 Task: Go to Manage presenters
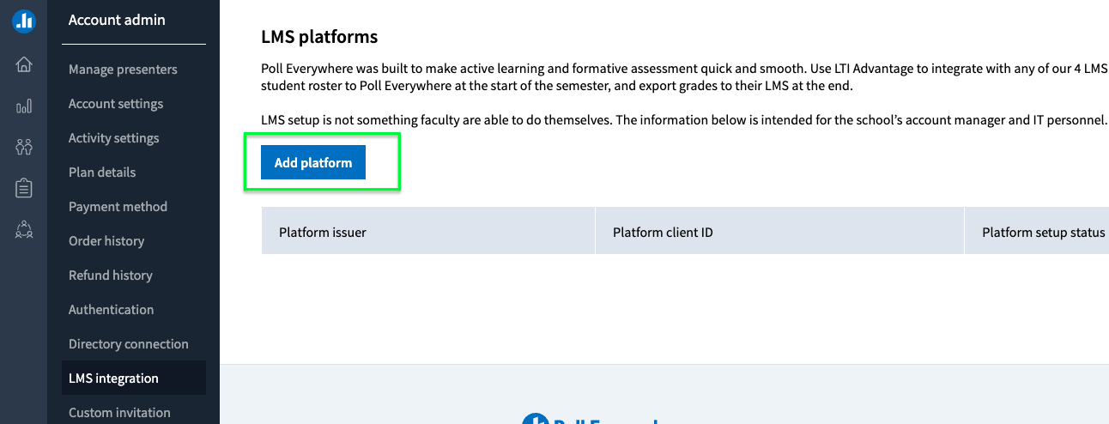click(123, 70)
